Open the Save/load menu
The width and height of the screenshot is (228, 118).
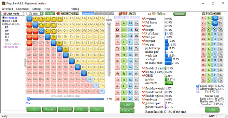point(7,9)
